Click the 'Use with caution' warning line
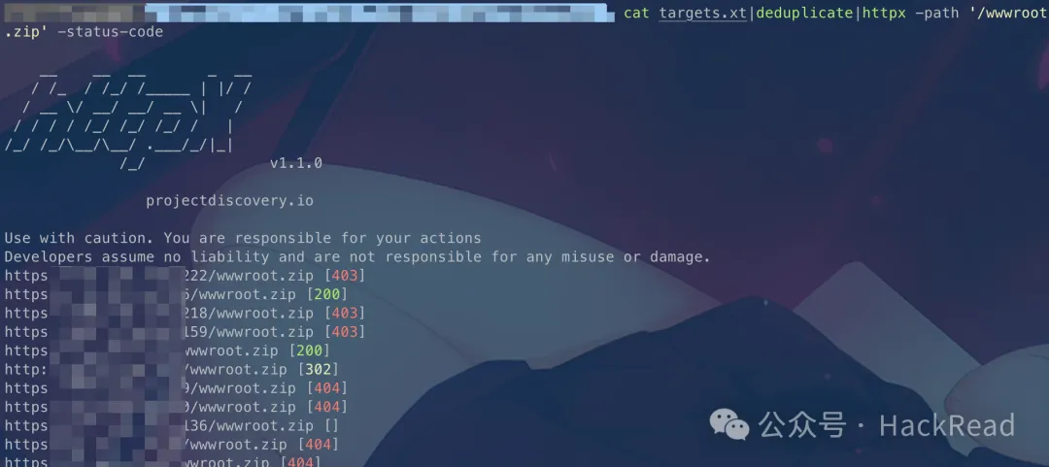 click(243, 238)
